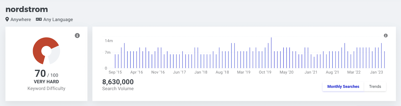Click the Oct '19 axis label

(x=265, y=72)
